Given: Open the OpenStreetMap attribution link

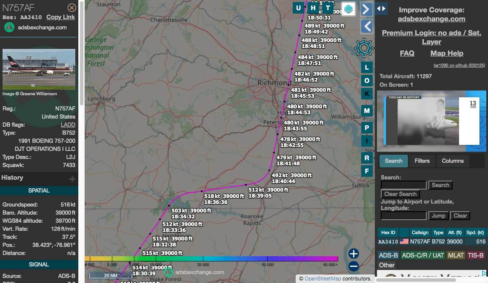Looking at the screenshot, I should coord(323,279).
